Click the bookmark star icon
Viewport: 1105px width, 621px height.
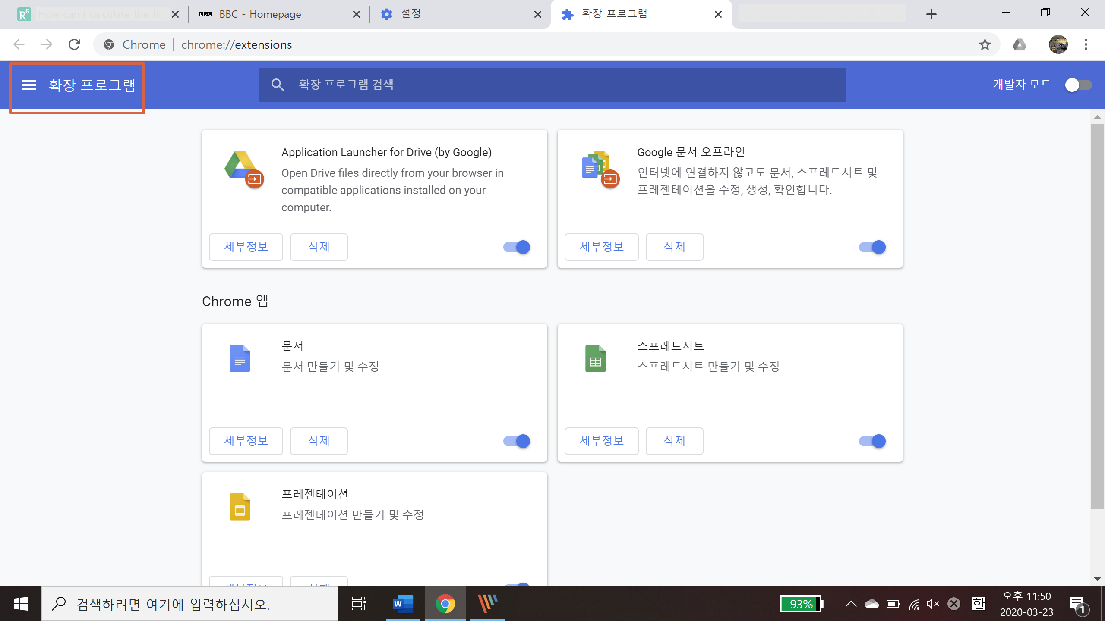(x=985, y=45)
